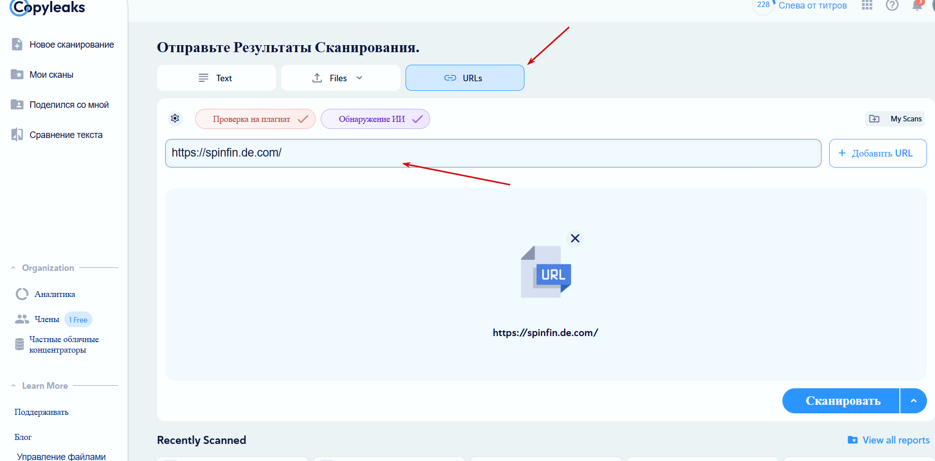Viewport: 935px width, 461px height.
Task: Click the View all reports folder icon
Action: 852,440
